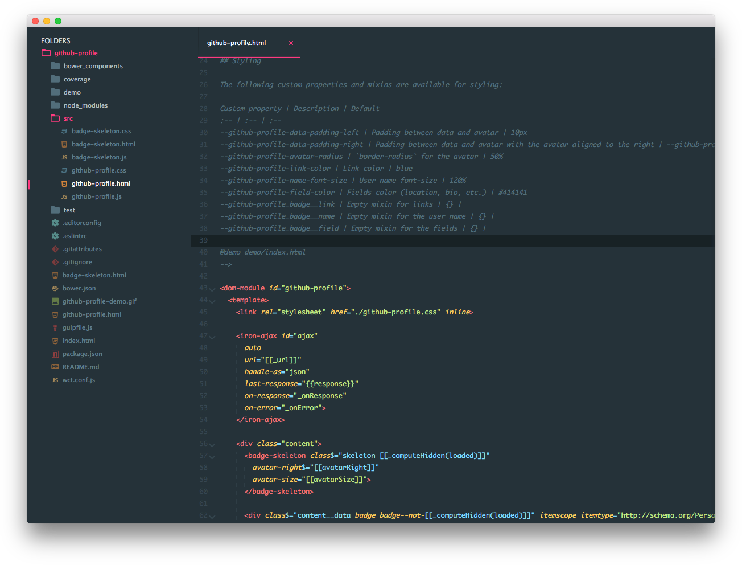
Task: Click the gear icon beside .editorconfig
Action: coord(55,223)
